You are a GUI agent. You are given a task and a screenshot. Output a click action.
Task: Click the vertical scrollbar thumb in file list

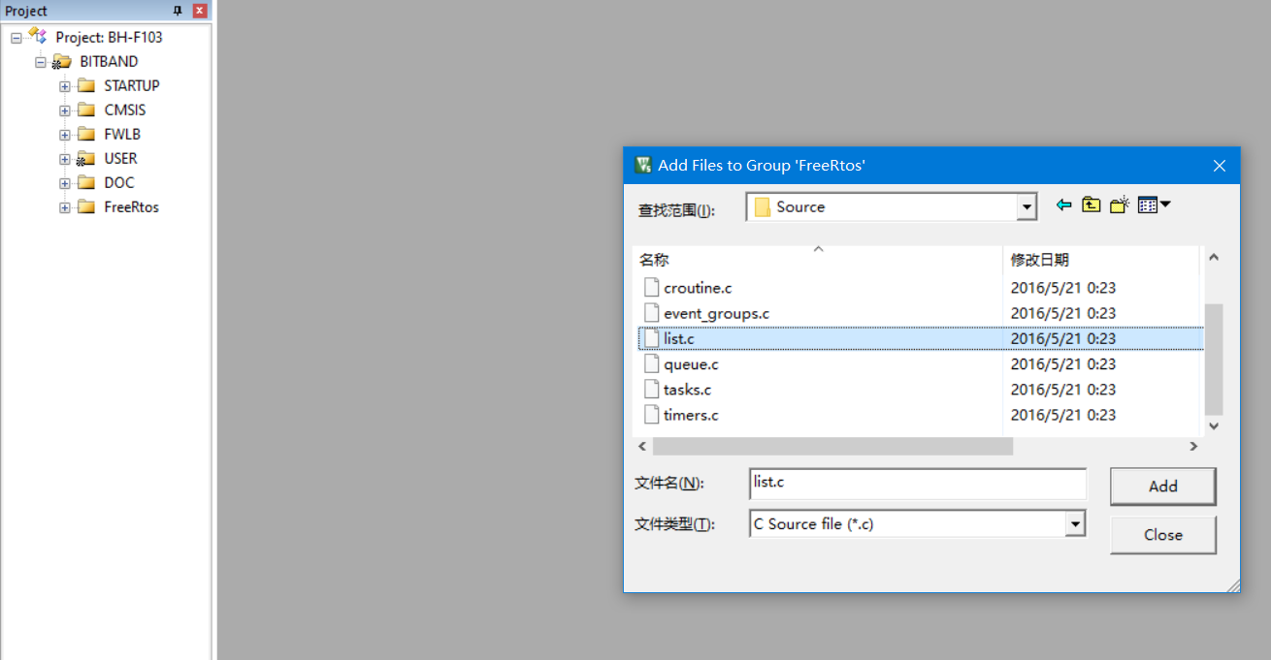point(1214,359)
